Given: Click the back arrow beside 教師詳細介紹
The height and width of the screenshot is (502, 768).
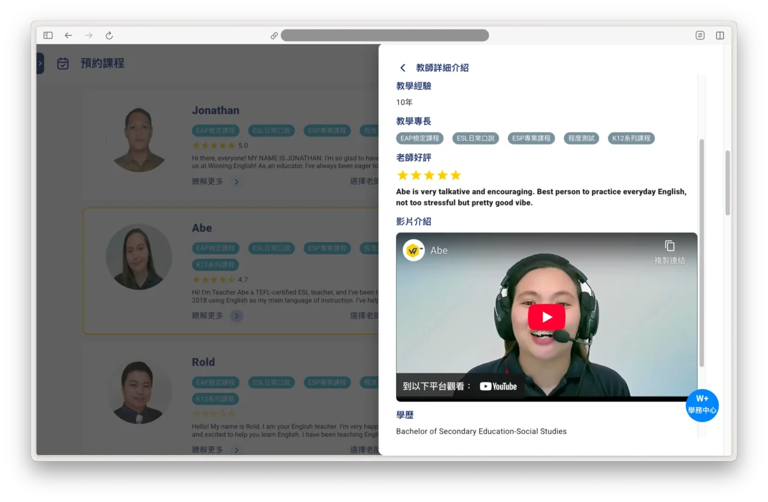Looking at the screenshot, I should (403, 68).
